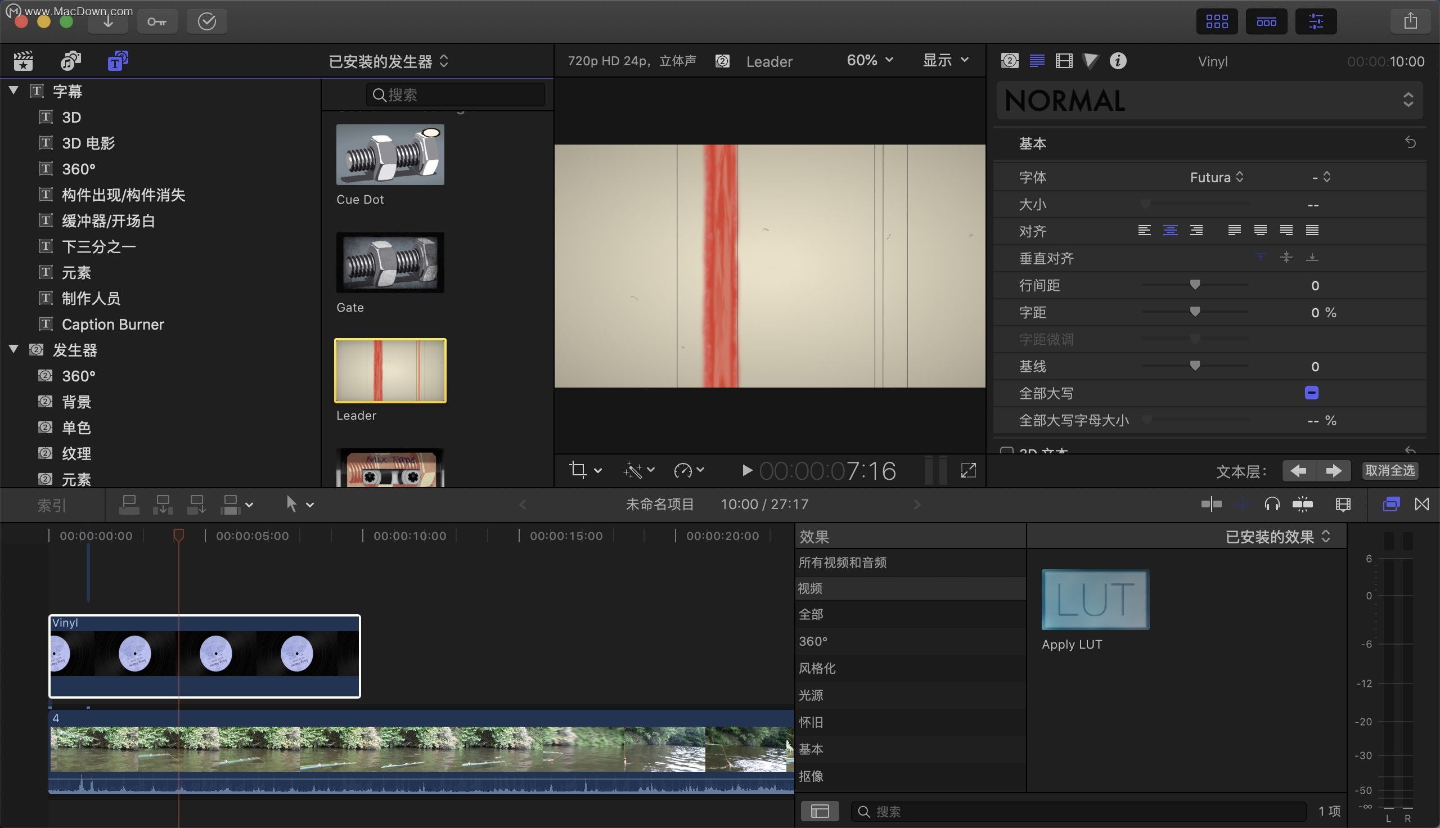Click the Share export icon
The width and height of the screenshot is (1440, 828).
(x=1410, y=21)
